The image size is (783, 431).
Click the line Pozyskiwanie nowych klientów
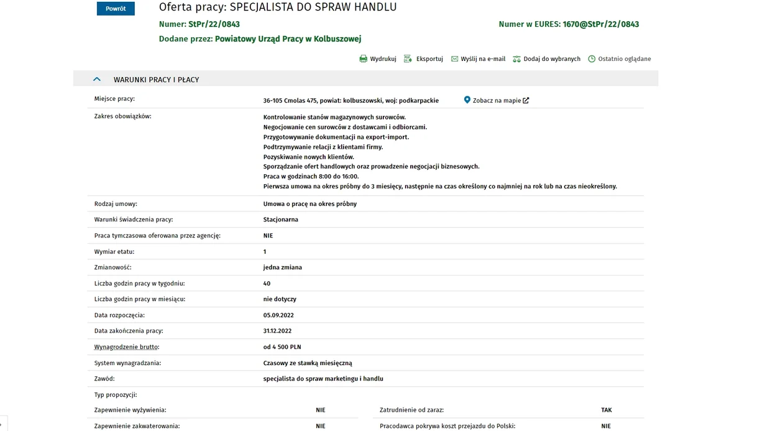309,157
